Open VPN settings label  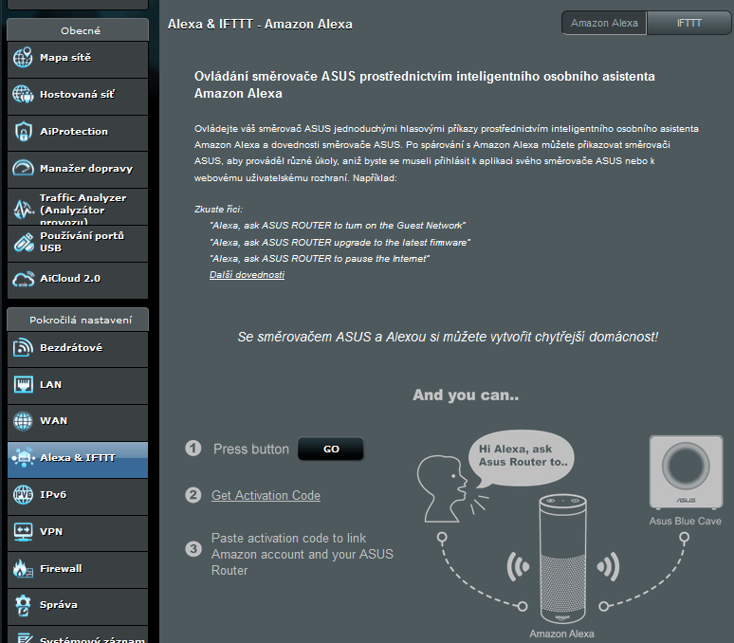coord(51,532)
